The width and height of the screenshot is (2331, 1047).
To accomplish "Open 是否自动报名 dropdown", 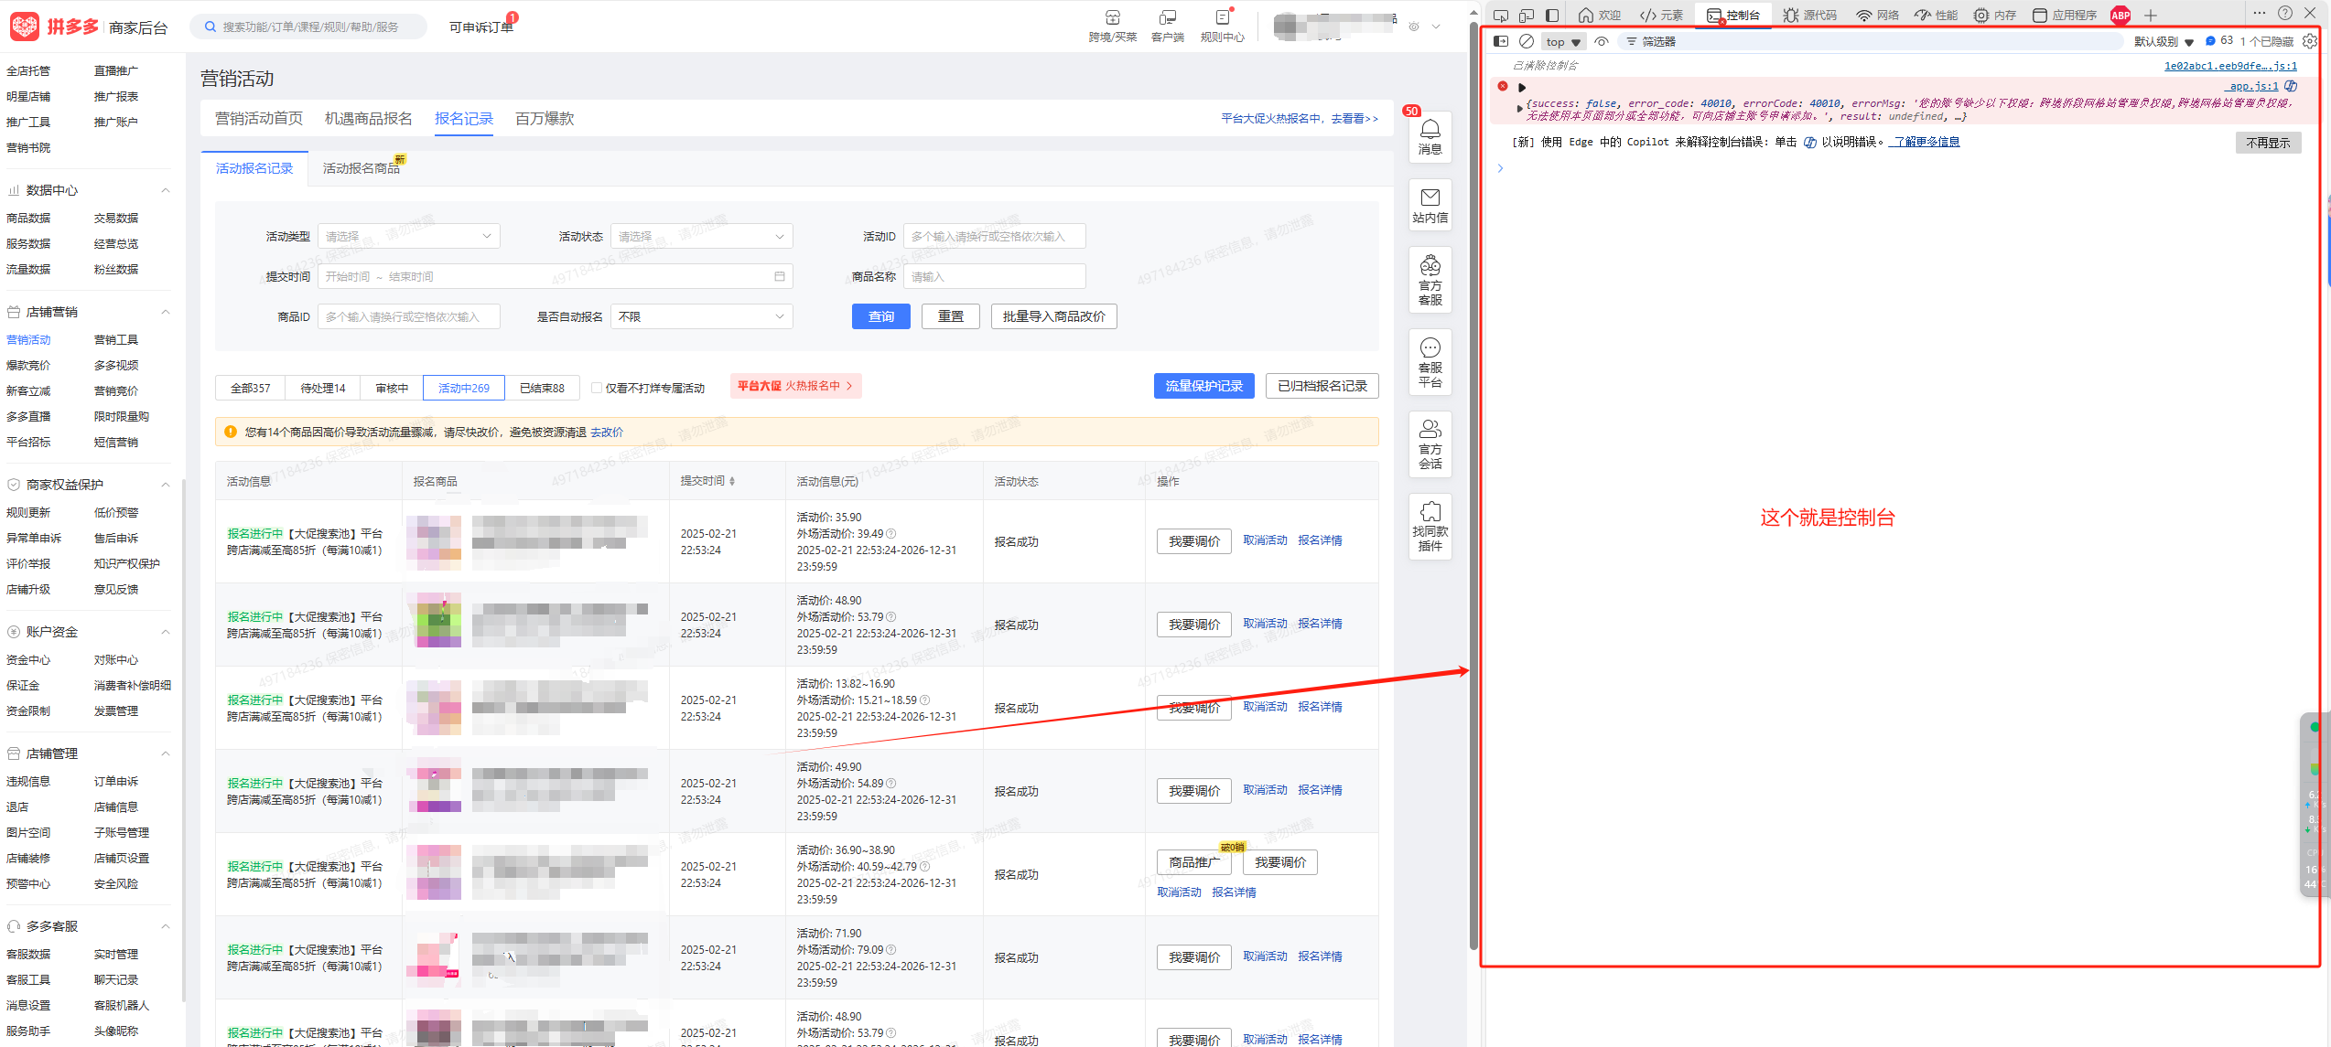I will coord(701,316).
